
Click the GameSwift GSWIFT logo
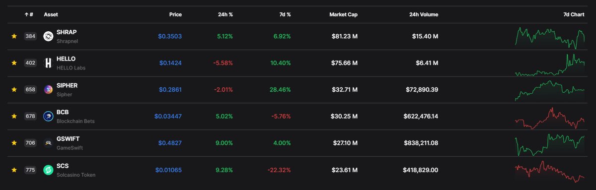pyautogui.click(x=48, y=143)
